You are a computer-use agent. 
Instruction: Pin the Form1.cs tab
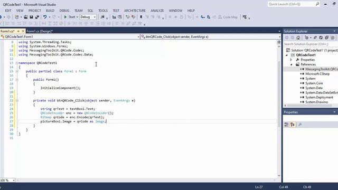[18, 31]
